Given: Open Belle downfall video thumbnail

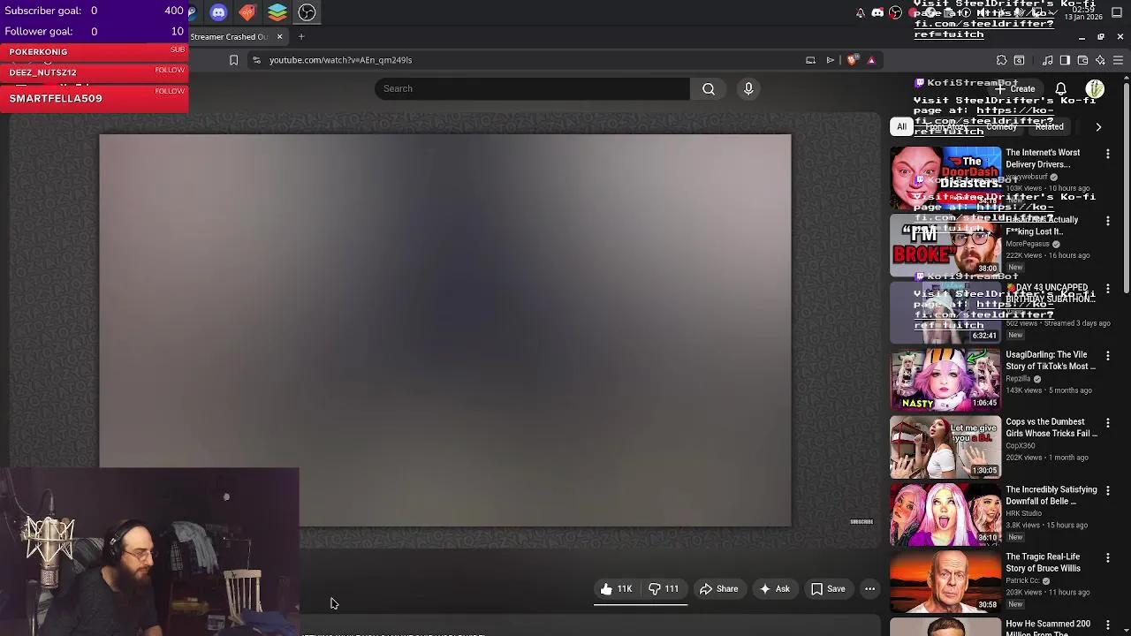Looking at the screenshot, I should point(945,514).
